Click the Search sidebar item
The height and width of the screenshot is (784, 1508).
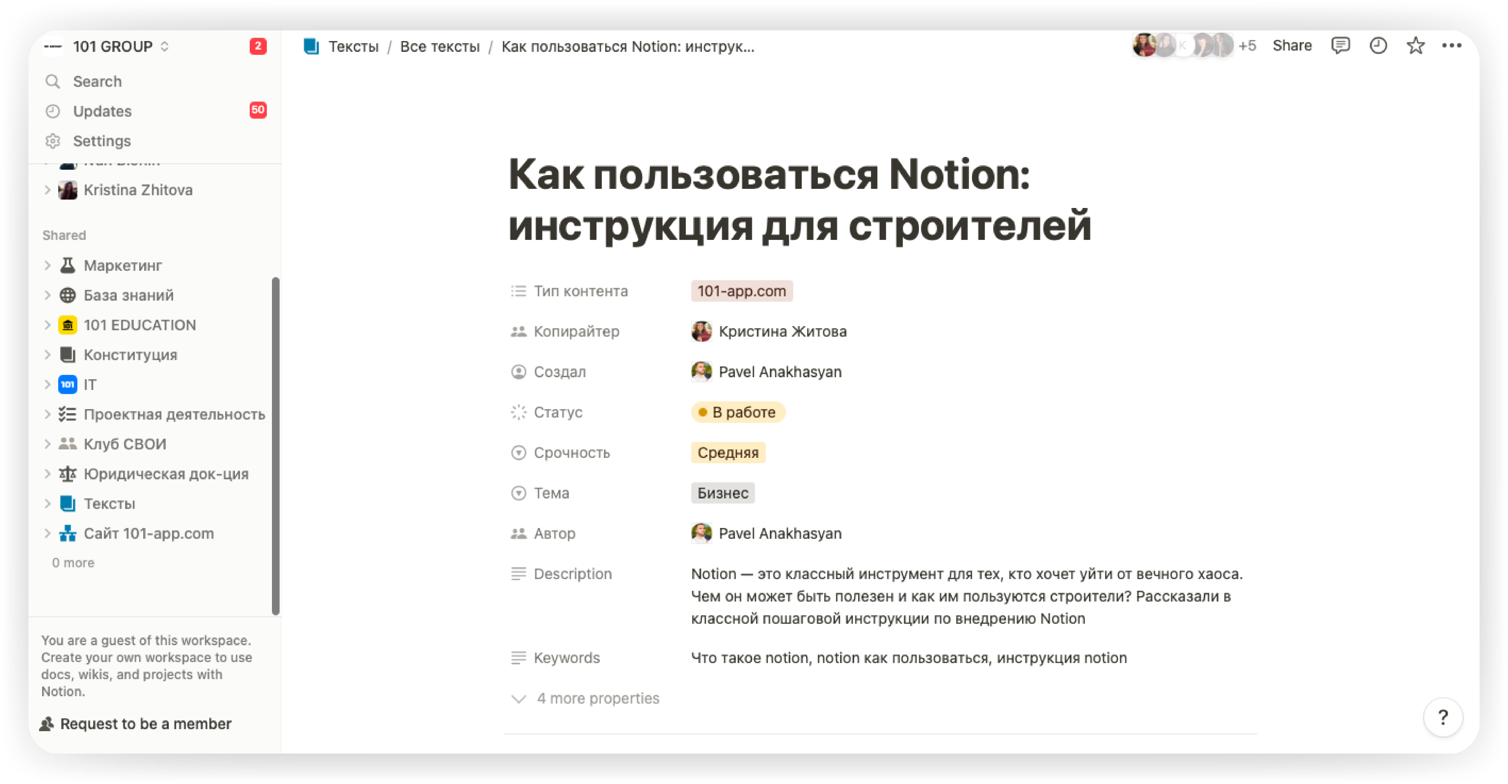(97, 81)
